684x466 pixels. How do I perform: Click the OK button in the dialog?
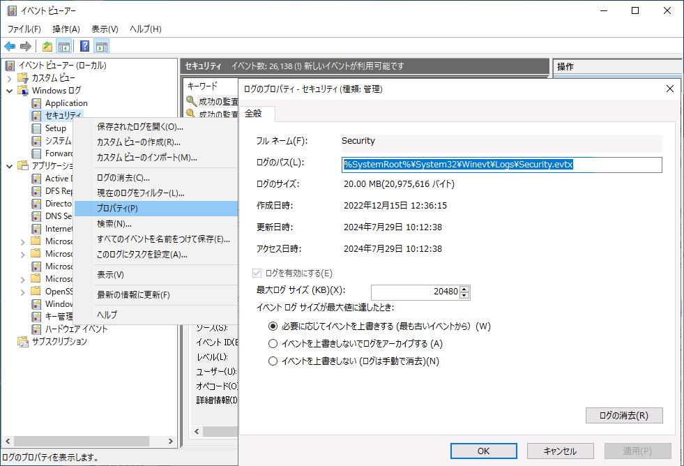(482, 451)
